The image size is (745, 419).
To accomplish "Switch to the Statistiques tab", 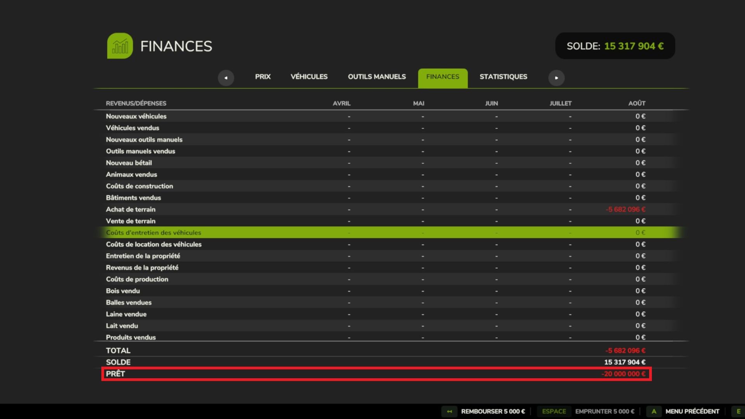I will (503, 77).
